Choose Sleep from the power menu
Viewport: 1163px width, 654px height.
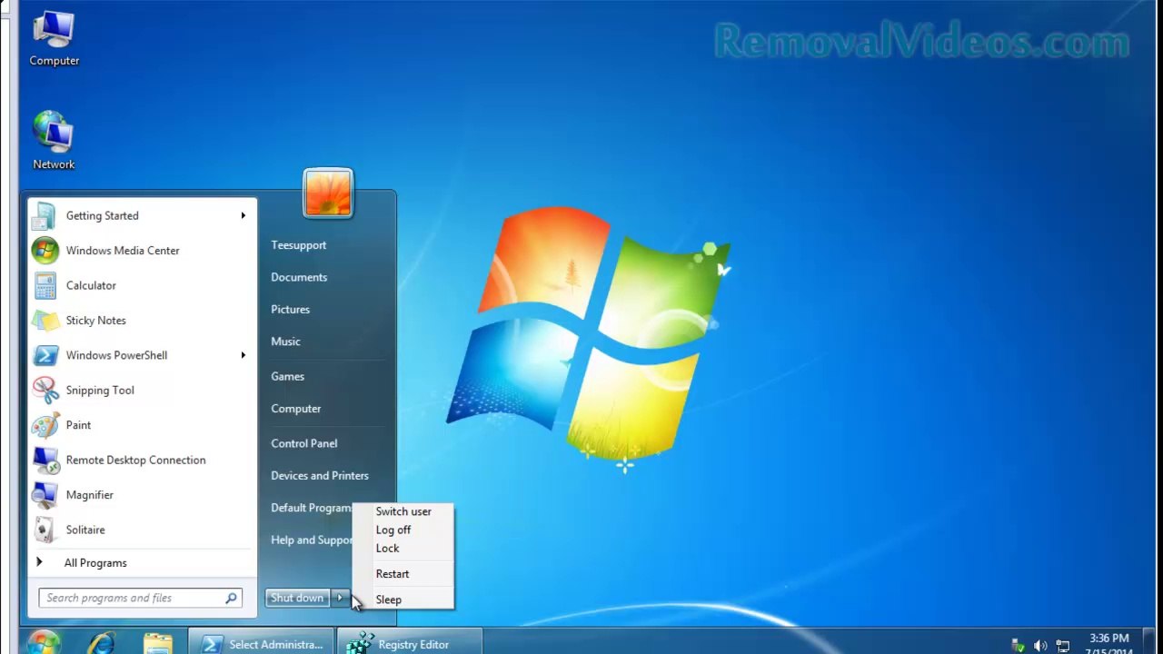tap(389, 599)
